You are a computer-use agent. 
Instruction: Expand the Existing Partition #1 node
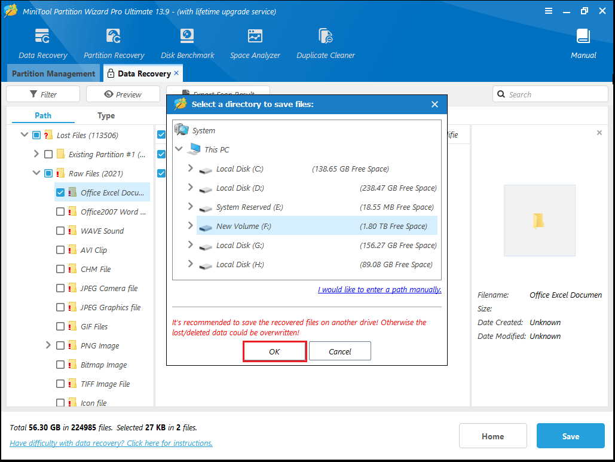tap(36, 154)
